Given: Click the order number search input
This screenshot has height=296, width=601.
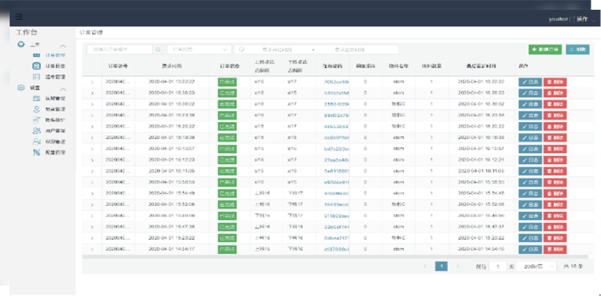Looking at the screenshot, I should pos(119,50).
